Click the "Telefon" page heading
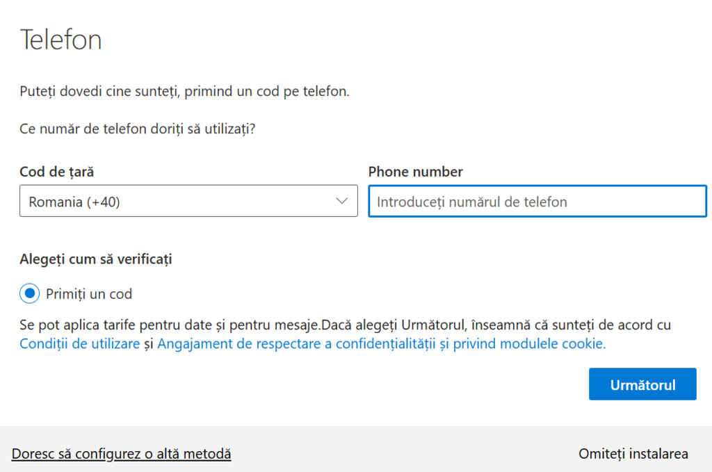This screenshot has height=472, width=712. point(61,40)
